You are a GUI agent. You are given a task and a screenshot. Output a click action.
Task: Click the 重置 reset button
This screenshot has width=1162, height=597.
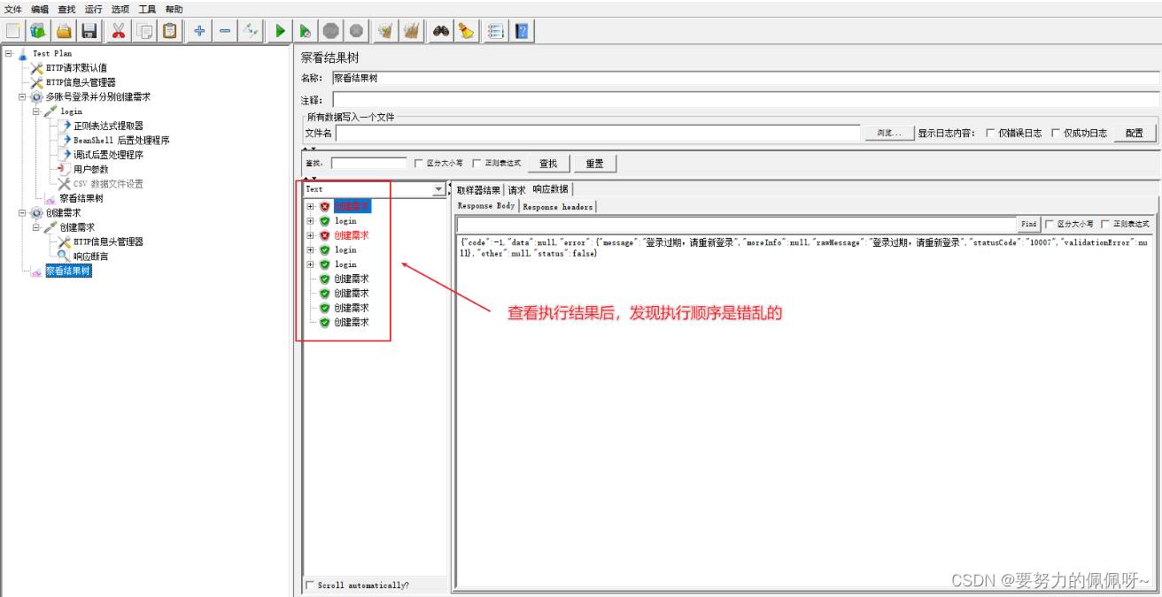(595, 164)
